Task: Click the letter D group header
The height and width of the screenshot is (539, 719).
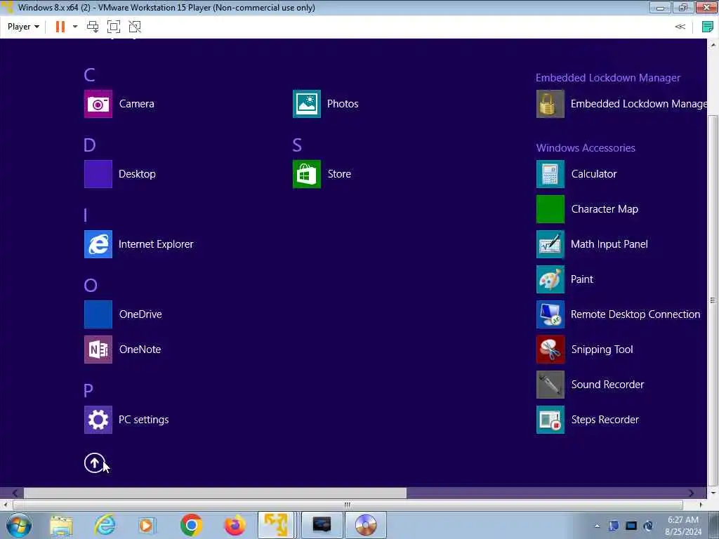Action: click(89, 145)
